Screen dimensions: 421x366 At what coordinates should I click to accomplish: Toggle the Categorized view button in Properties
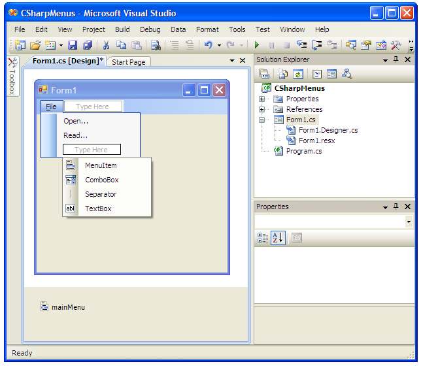pyautogui.click(x=263, y=238)
